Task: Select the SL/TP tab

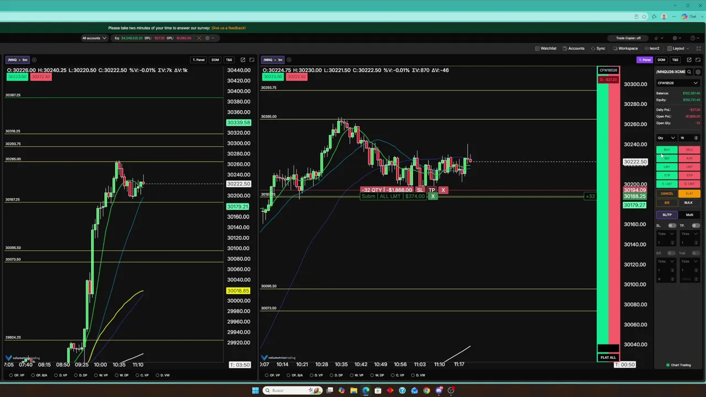Action: point(667,214)
